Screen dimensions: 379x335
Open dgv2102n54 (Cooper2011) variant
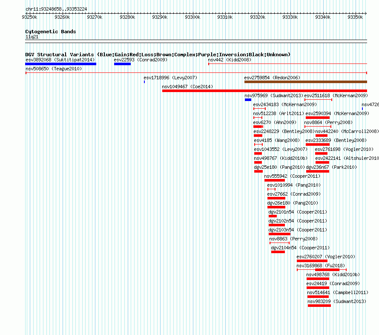click(x=298, y=221)
